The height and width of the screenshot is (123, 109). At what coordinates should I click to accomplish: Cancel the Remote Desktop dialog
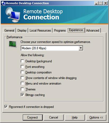(54, 117)
